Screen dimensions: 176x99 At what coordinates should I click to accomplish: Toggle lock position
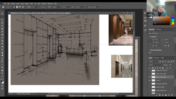coord(158,68)
